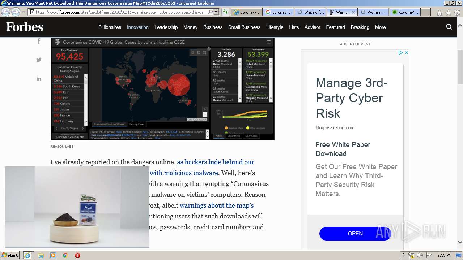
Task: Open the browser Home icon
Action: click(x=439, y=12)
